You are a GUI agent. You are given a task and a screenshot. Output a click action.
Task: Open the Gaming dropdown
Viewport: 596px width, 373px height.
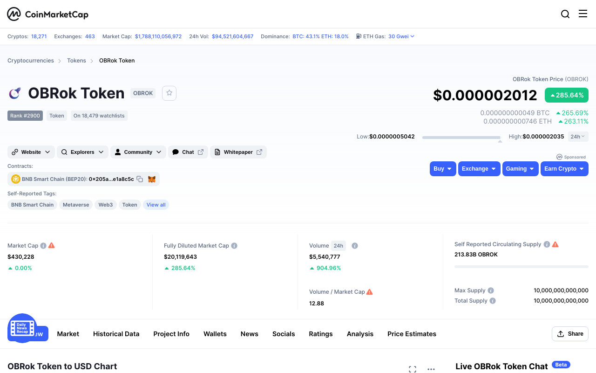coord(521,169)
